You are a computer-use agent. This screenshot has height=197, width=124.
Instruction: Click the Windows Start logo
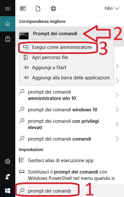[x=8, y=191]
